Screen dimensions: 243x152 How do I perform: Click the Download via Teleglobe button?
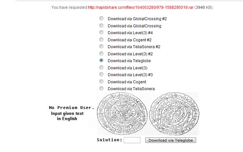[171, 140]
